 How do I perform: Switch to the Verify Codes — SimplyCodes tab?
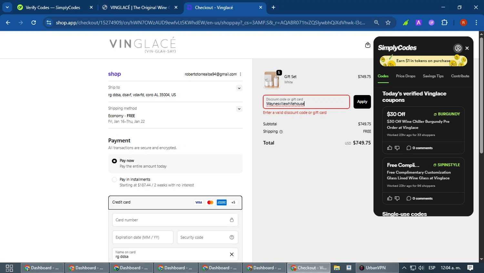click(x=55, y=7)
